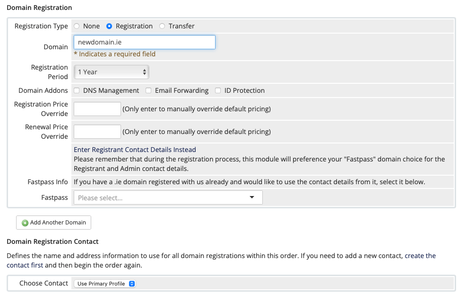
Task: Click the green plus icon on Add Another Domain
Action: [25, 223]
